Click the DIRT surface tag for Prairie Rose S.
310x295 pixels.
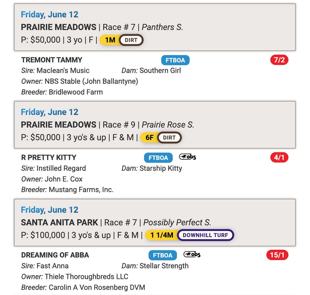tap(169, 138)
